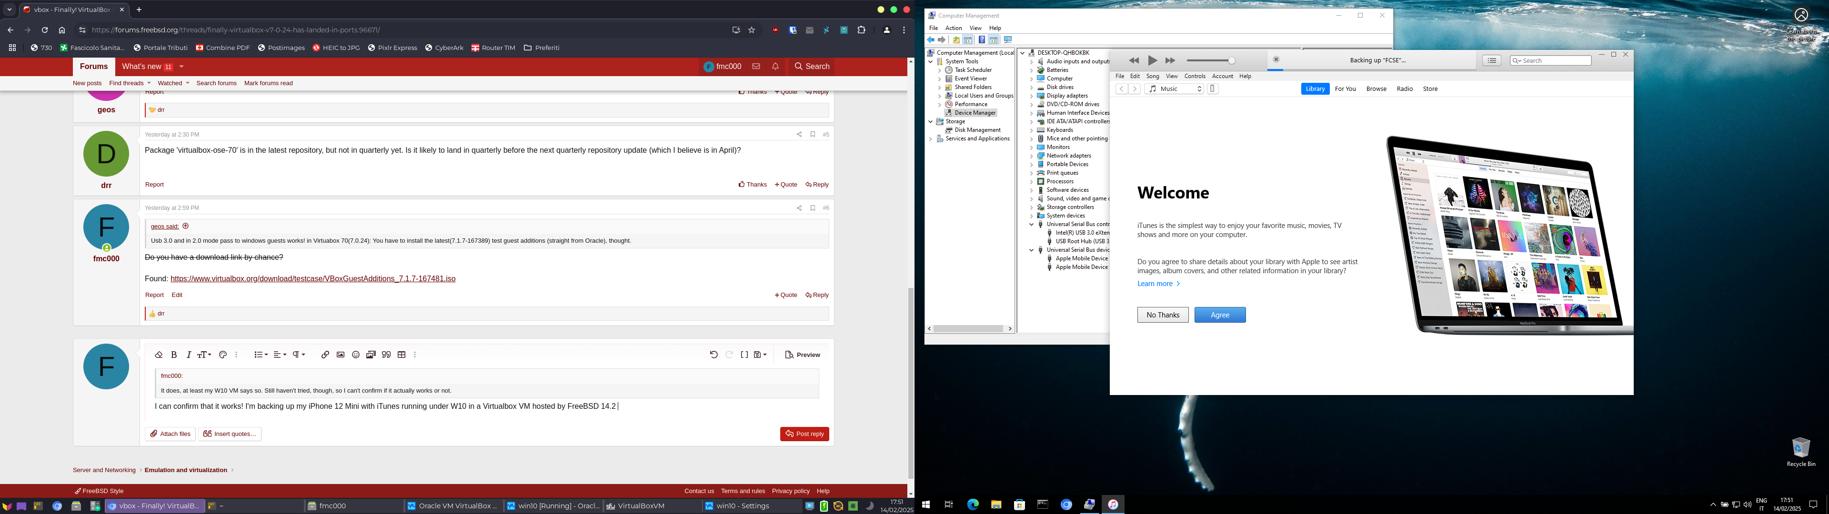Switch to iTunes Browse tab
The height and width of the screenshot is (514, 1829).
(x=1376, y=89)
